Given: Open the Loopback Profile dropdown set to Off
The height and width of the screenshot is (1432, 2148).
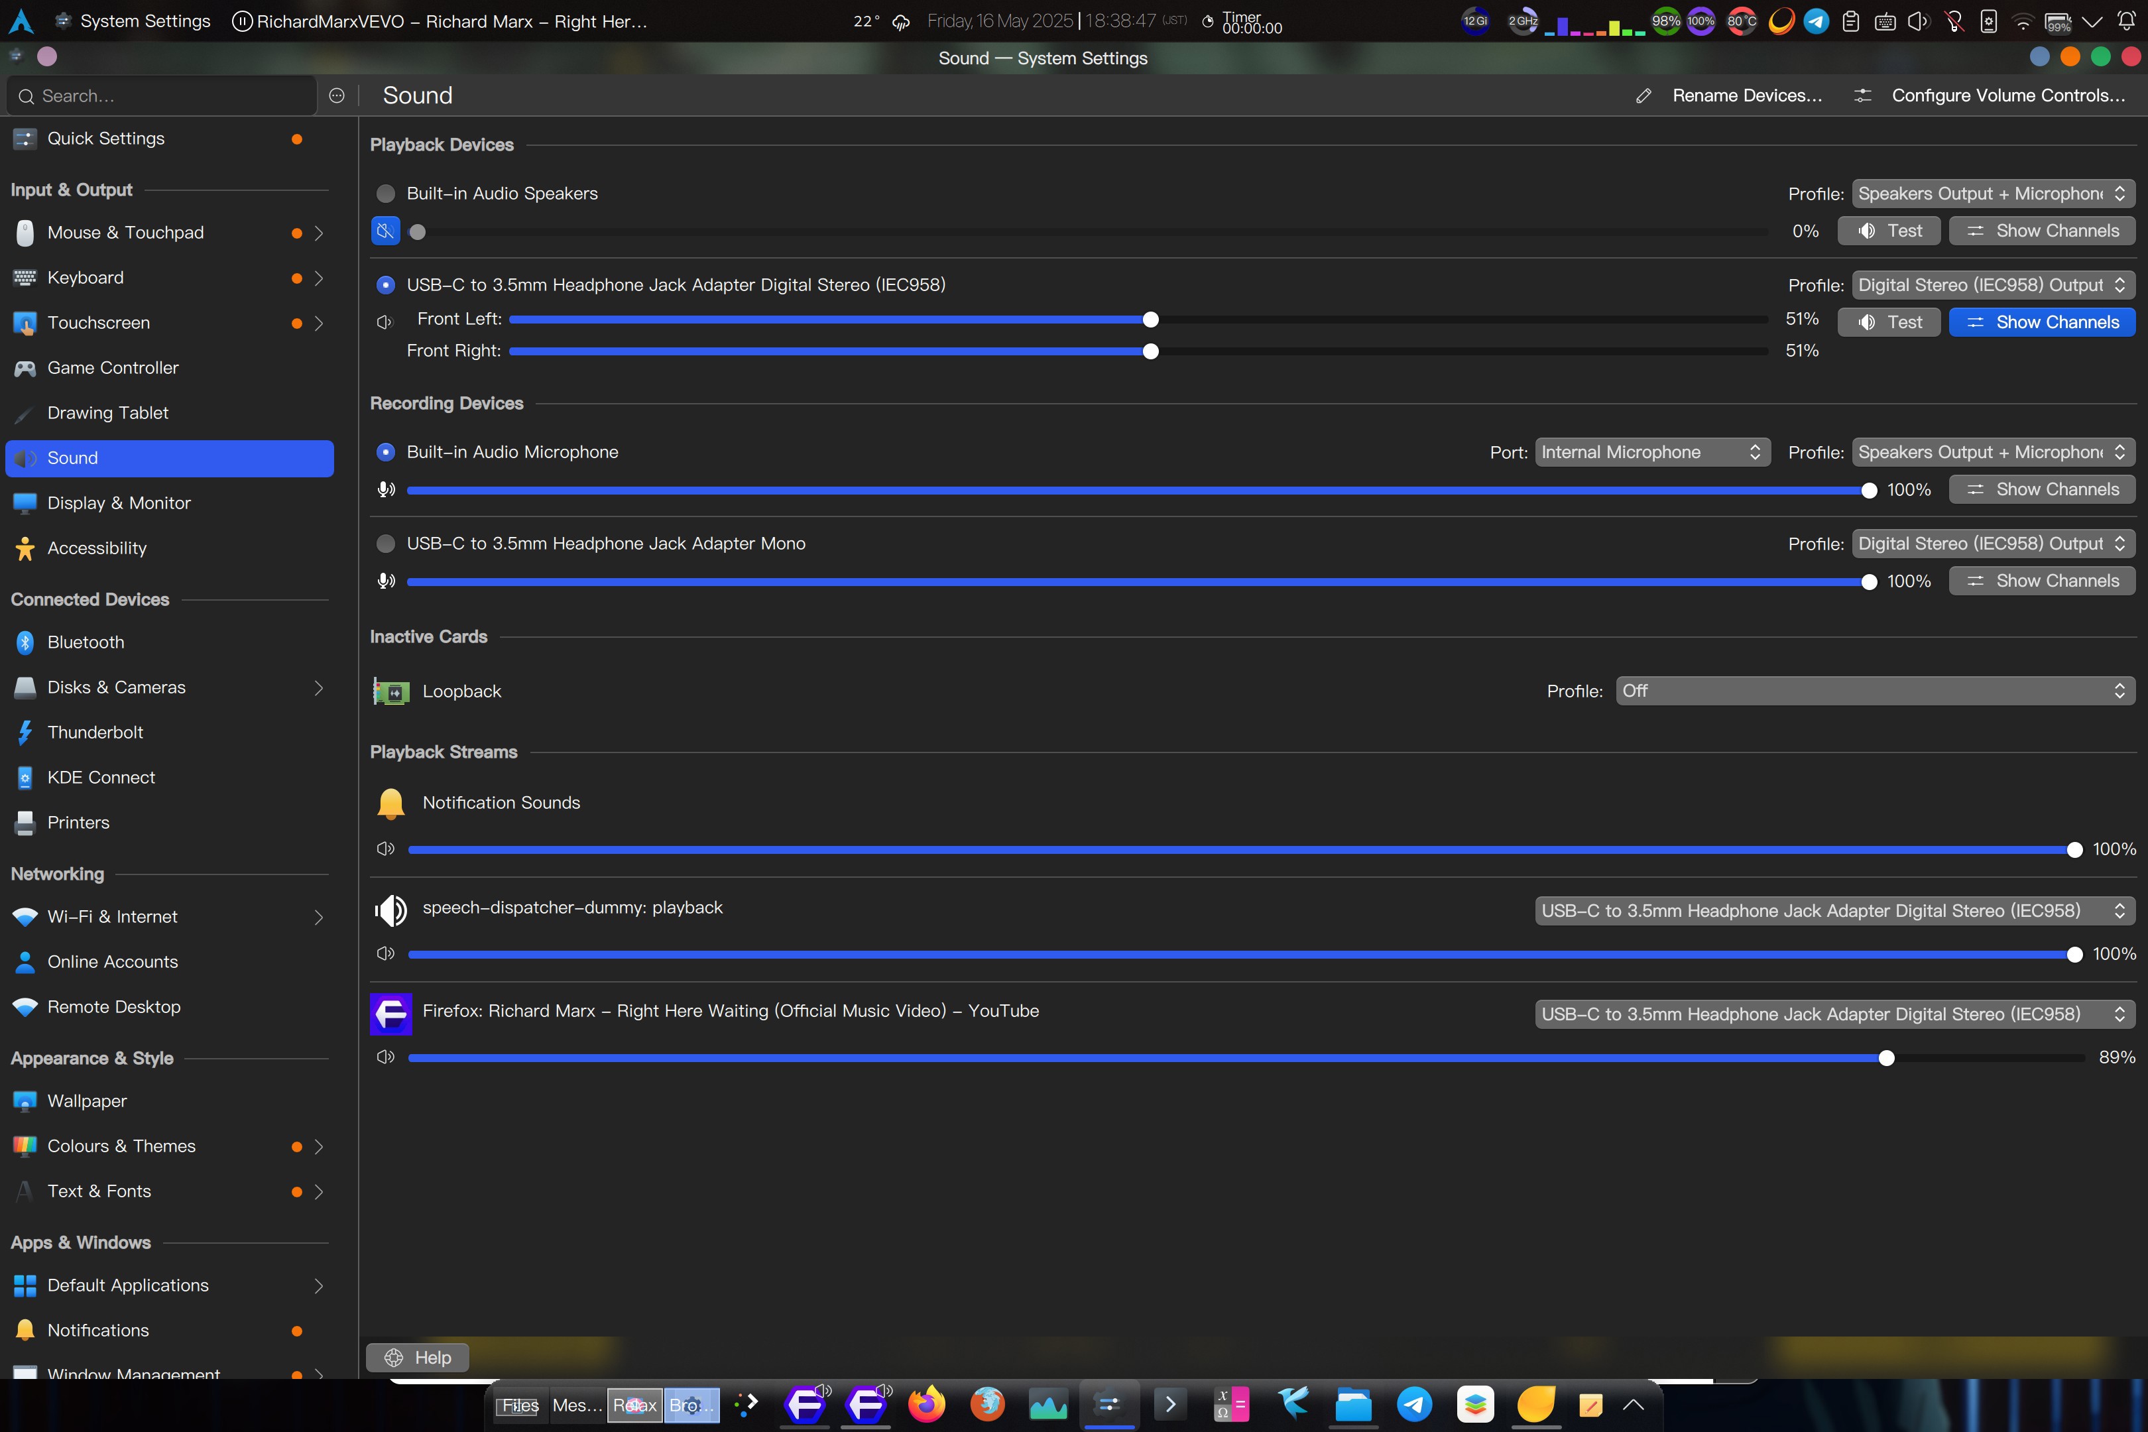Looking at the screenshot, I should 1874,691.
